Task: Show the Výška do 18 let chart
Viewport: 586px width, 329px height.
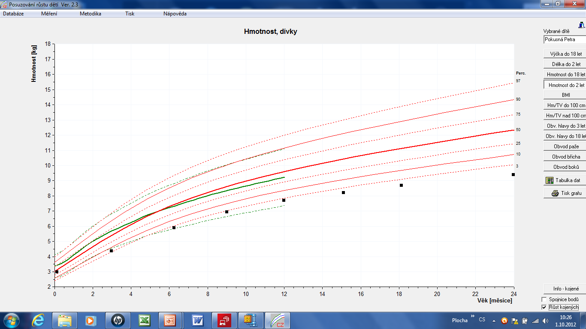Action: click(x=565, y=54)
